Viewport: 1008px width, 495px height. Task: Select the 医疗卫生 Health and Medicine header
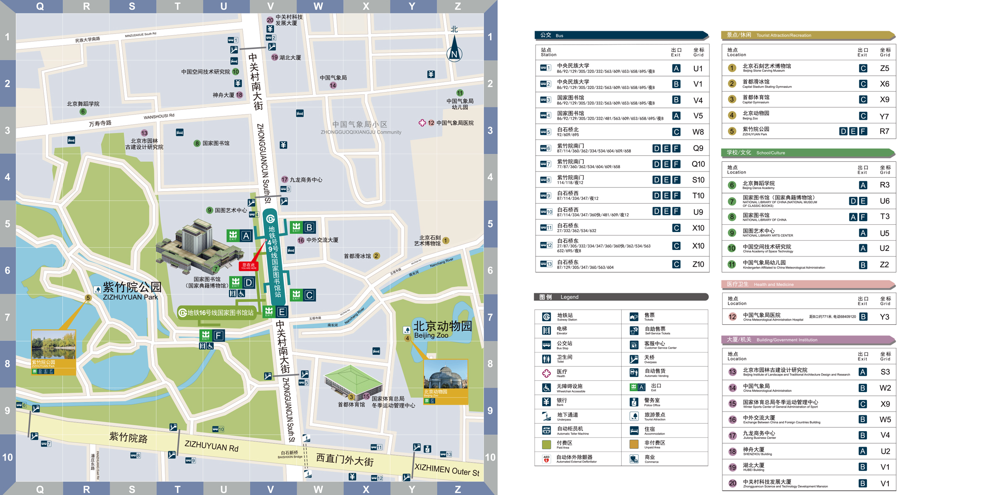tap(808, 284)
